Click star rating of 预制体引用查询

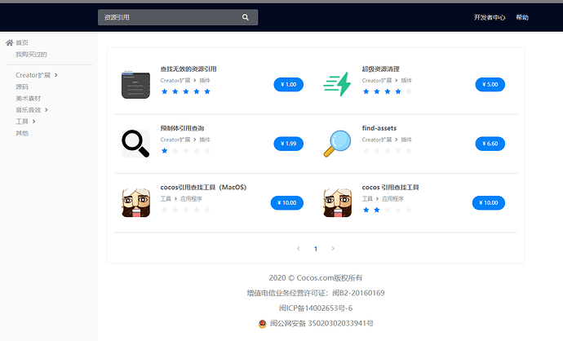[x=186, y=151]
